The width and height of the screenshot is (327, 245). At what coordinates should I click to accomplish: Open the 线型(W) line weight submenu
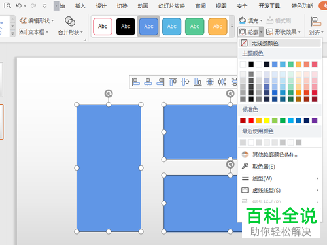(x=280, y=178)
